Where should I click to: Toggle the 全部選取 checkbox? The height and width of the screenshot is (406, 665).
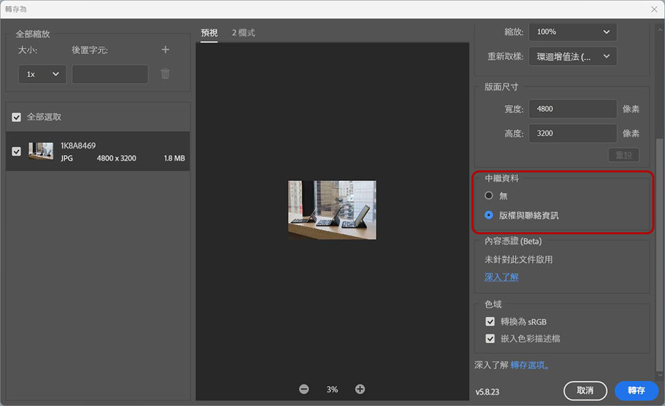point(16,117)
